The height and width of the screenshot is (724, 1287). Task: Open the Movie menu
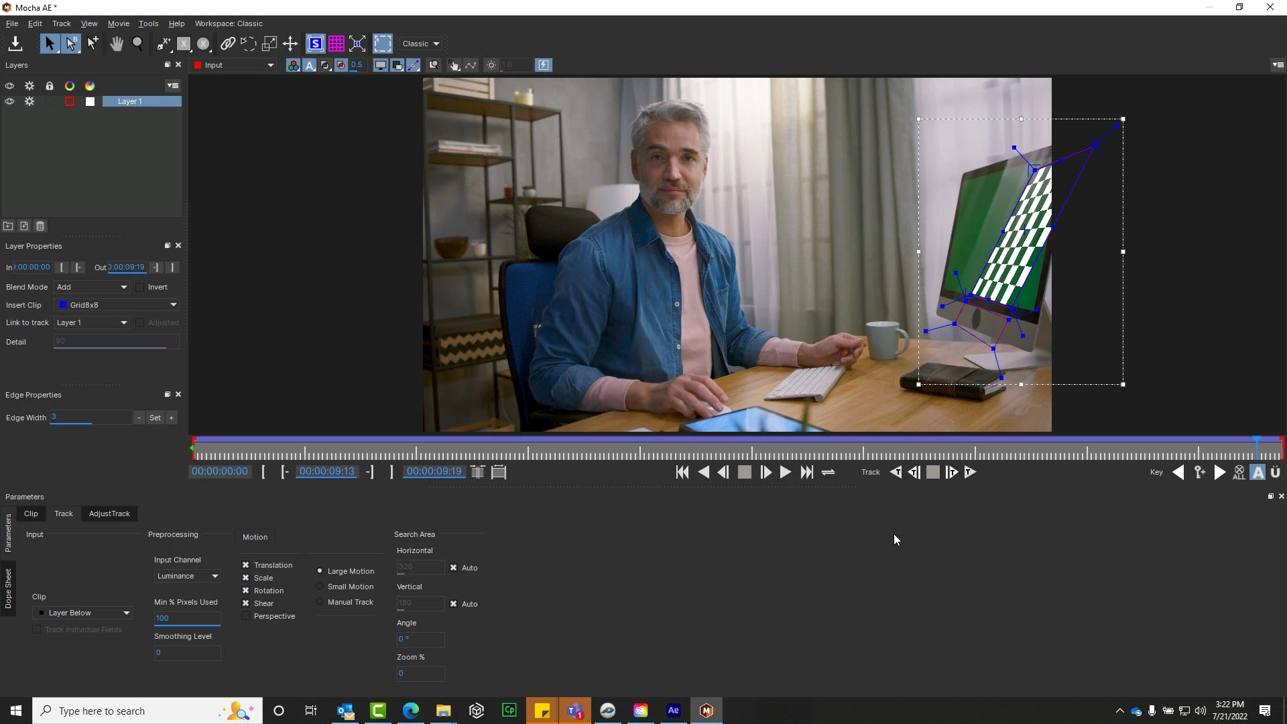tap(118, 23)
